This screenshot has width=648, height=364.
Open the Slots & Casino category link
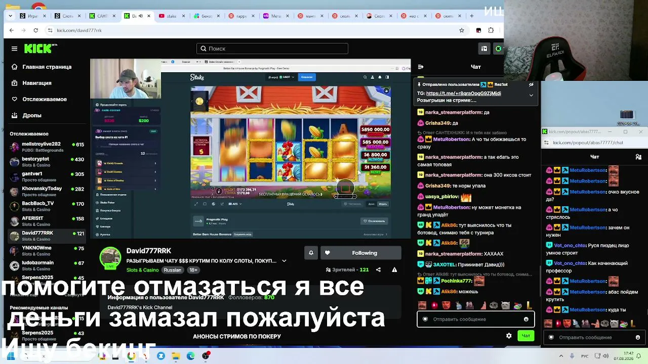point(143,270)
